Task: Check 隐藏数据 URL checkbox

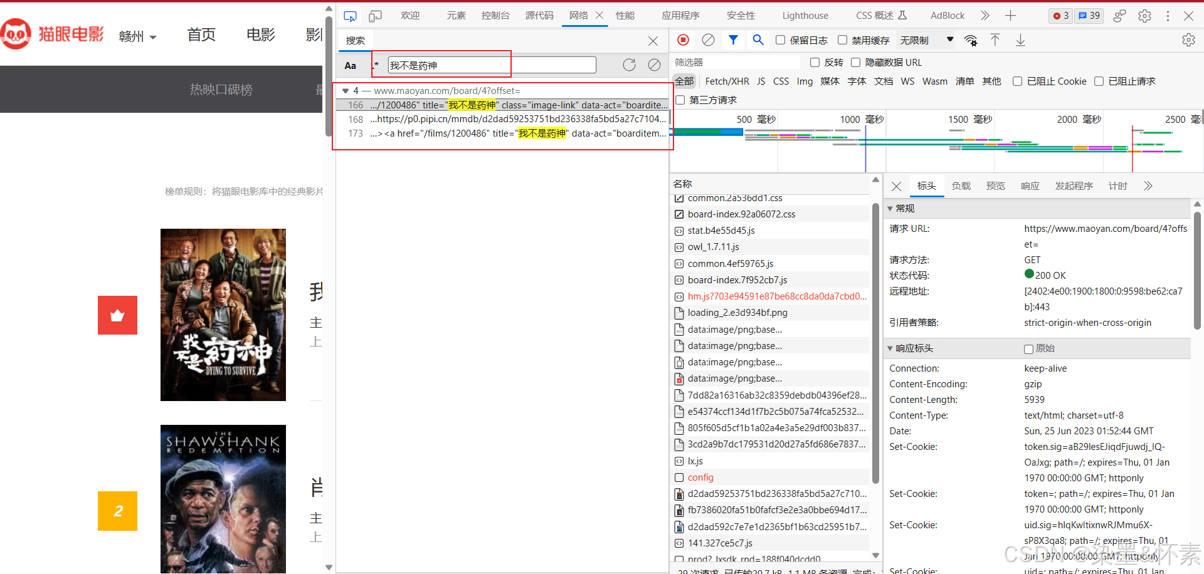Action: click(x=855, y=62)
